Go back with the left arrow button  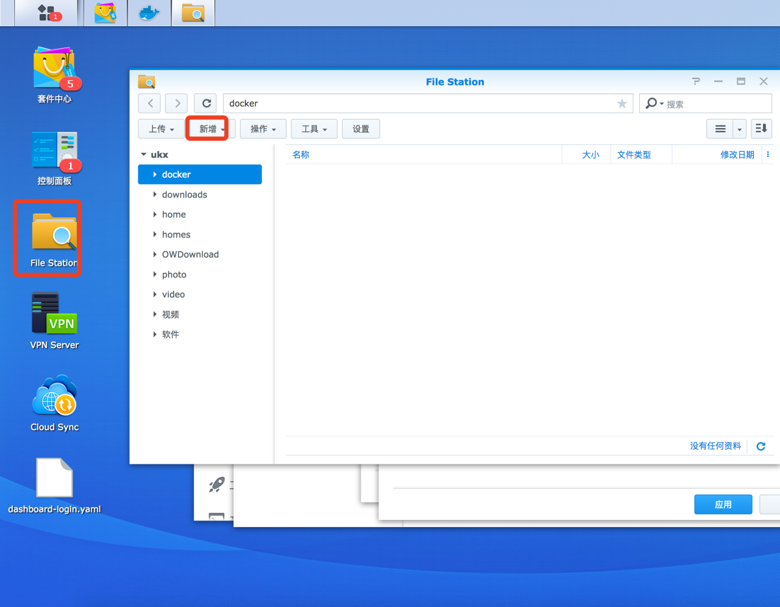click(150, 104)
